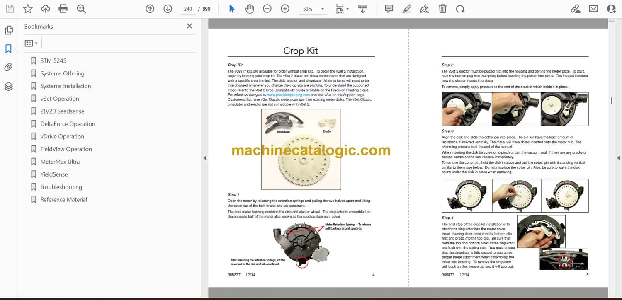The image size is (622, 300).
Task: Switch to the Hand pan tool
Action: 249,9
